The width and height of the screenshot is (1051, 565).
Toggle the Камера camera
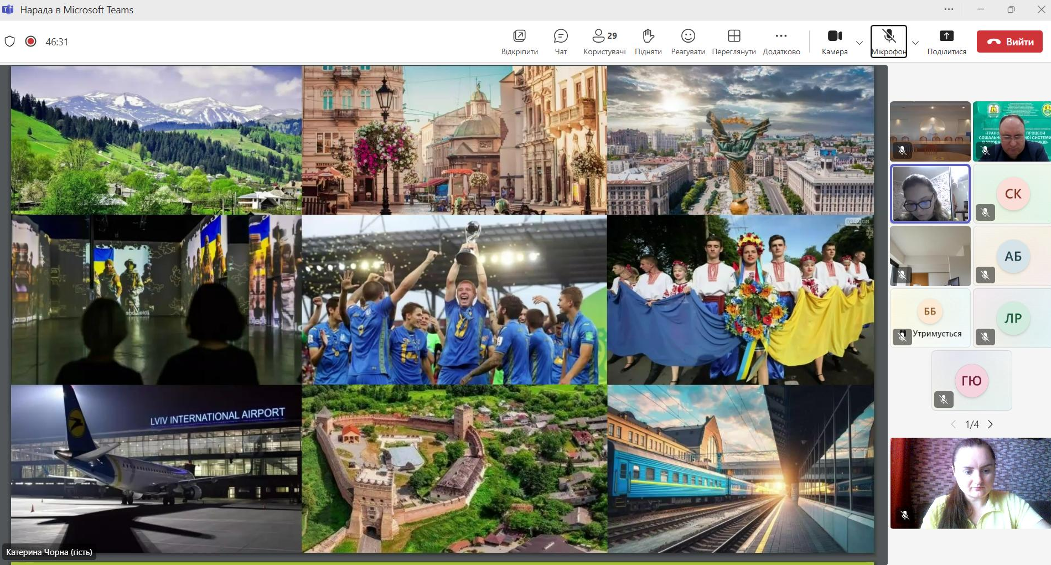[835, 42]
